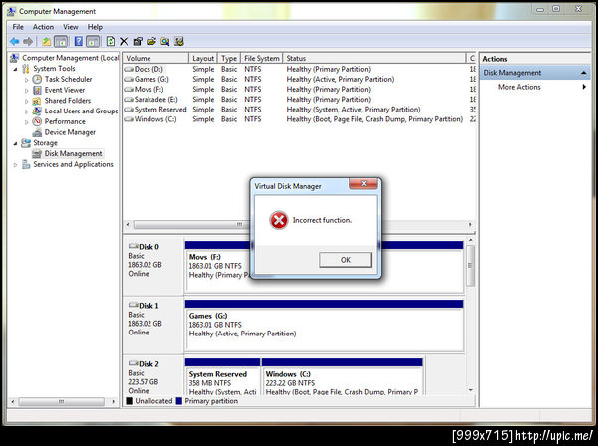Click the Properties toolbar icon
Image resolution: width=598 pixels, height=446 pixels.
138,41
